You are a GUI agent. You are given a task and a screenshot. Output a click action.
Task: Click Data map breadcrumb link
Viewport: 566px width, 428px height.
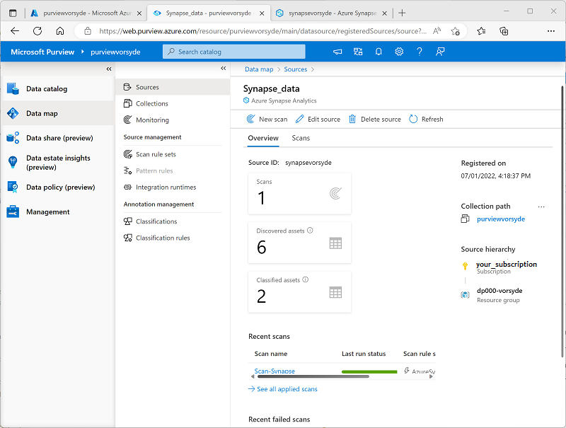coord(259,69)
